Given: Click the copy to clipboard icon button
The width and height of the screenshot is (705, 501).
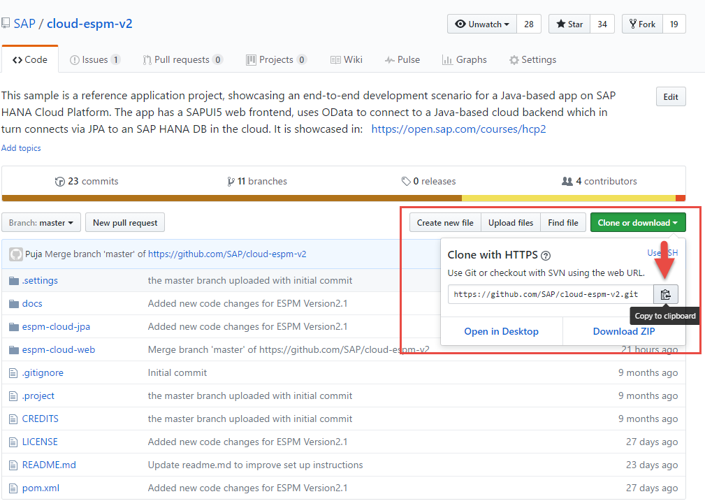Looking at the screenshot, I should click(x=665, y=295).
